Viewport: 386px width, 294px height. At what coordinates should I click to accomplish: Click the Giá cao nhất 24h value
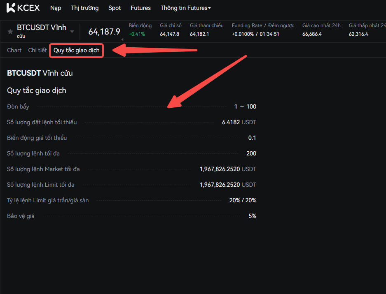coord(312,34)
